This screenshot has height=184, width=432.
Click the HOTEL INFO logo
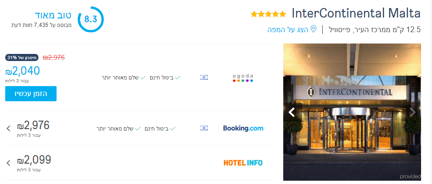click(243, 163)
